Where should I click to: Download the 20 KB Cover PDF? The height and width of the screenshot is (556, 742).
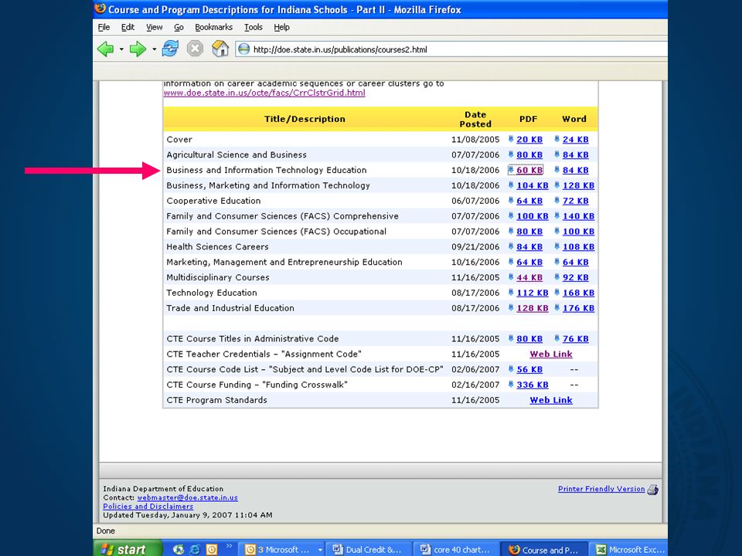coord(529,140)
